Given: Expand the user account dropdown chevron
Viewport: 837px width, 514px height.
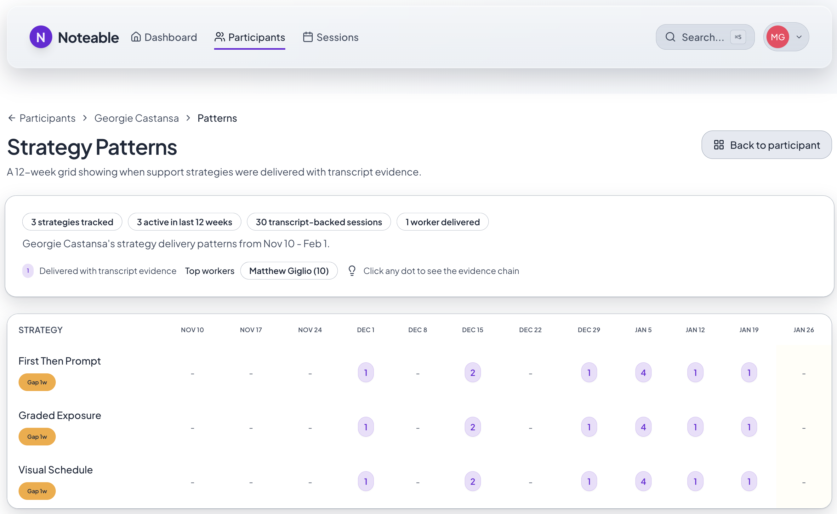Looking at the screenshot, I should [x=799, y=37].
